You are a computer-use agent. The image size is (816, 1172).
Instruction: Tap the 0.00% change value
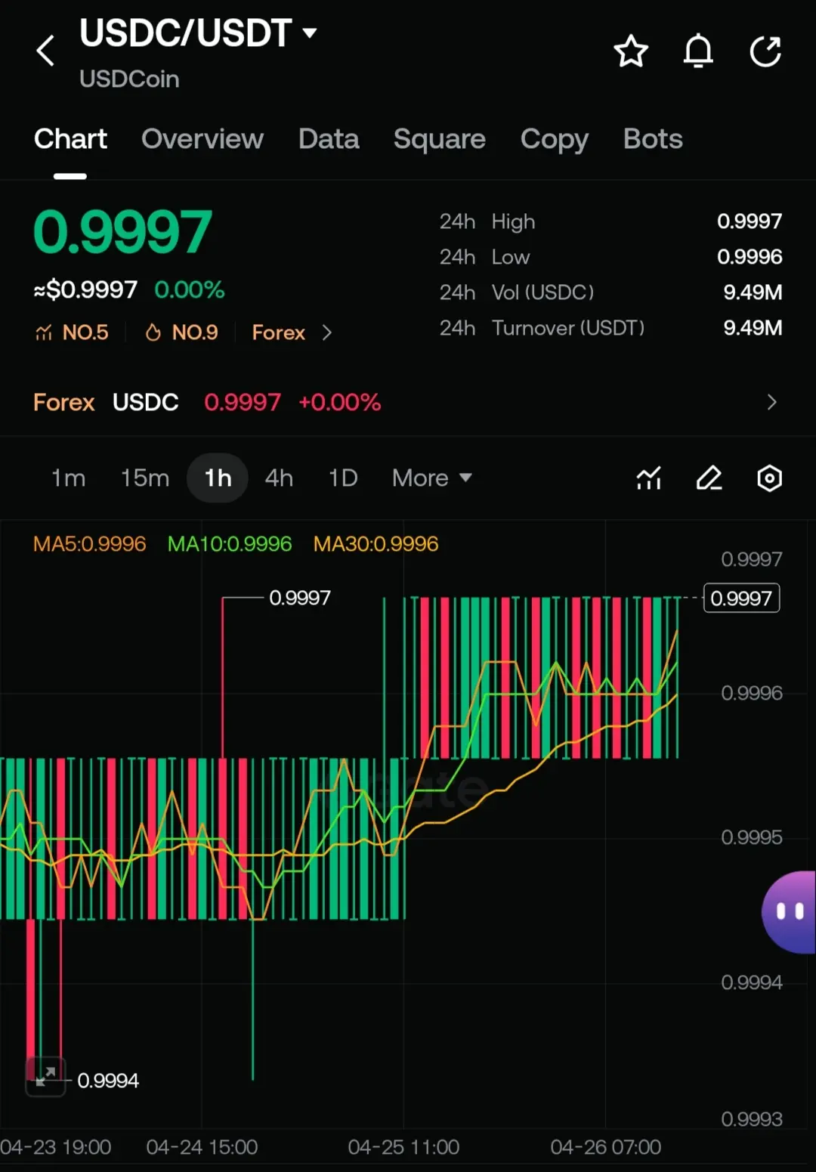pos(189,289)
